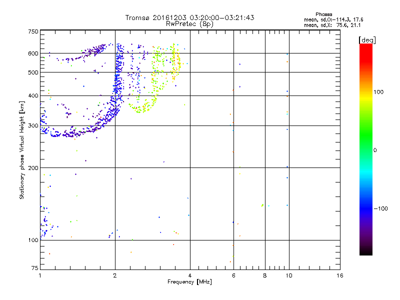Click the x-axis tick label '4'

click(x=190, y=275)
